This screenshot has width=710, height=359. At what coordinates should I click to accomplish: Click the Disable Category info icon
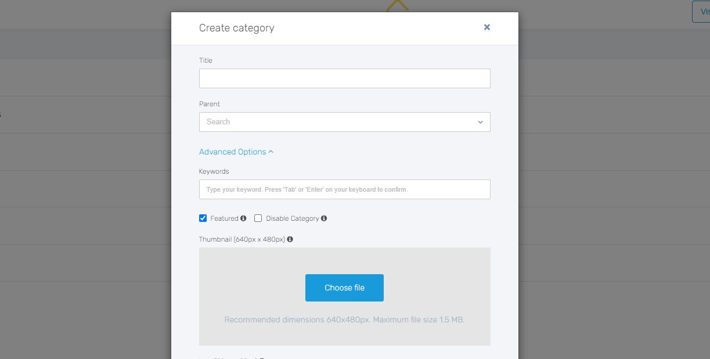click(x=325, y=218)
